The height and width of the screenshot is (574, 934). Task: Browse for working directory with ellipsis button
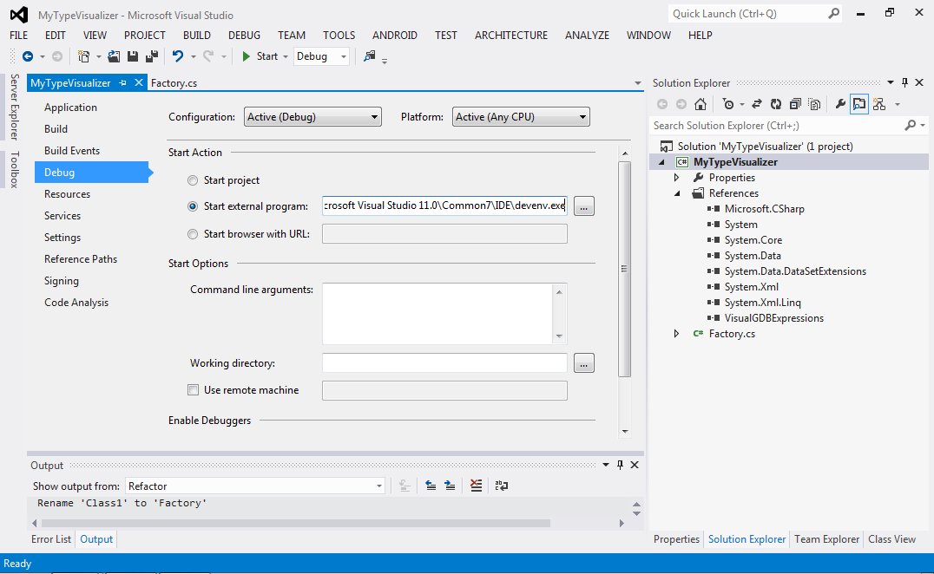[x=583, y=363]
